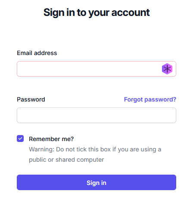
Task: Follow the link to reset forgotten password
Action: coord(150,99)
